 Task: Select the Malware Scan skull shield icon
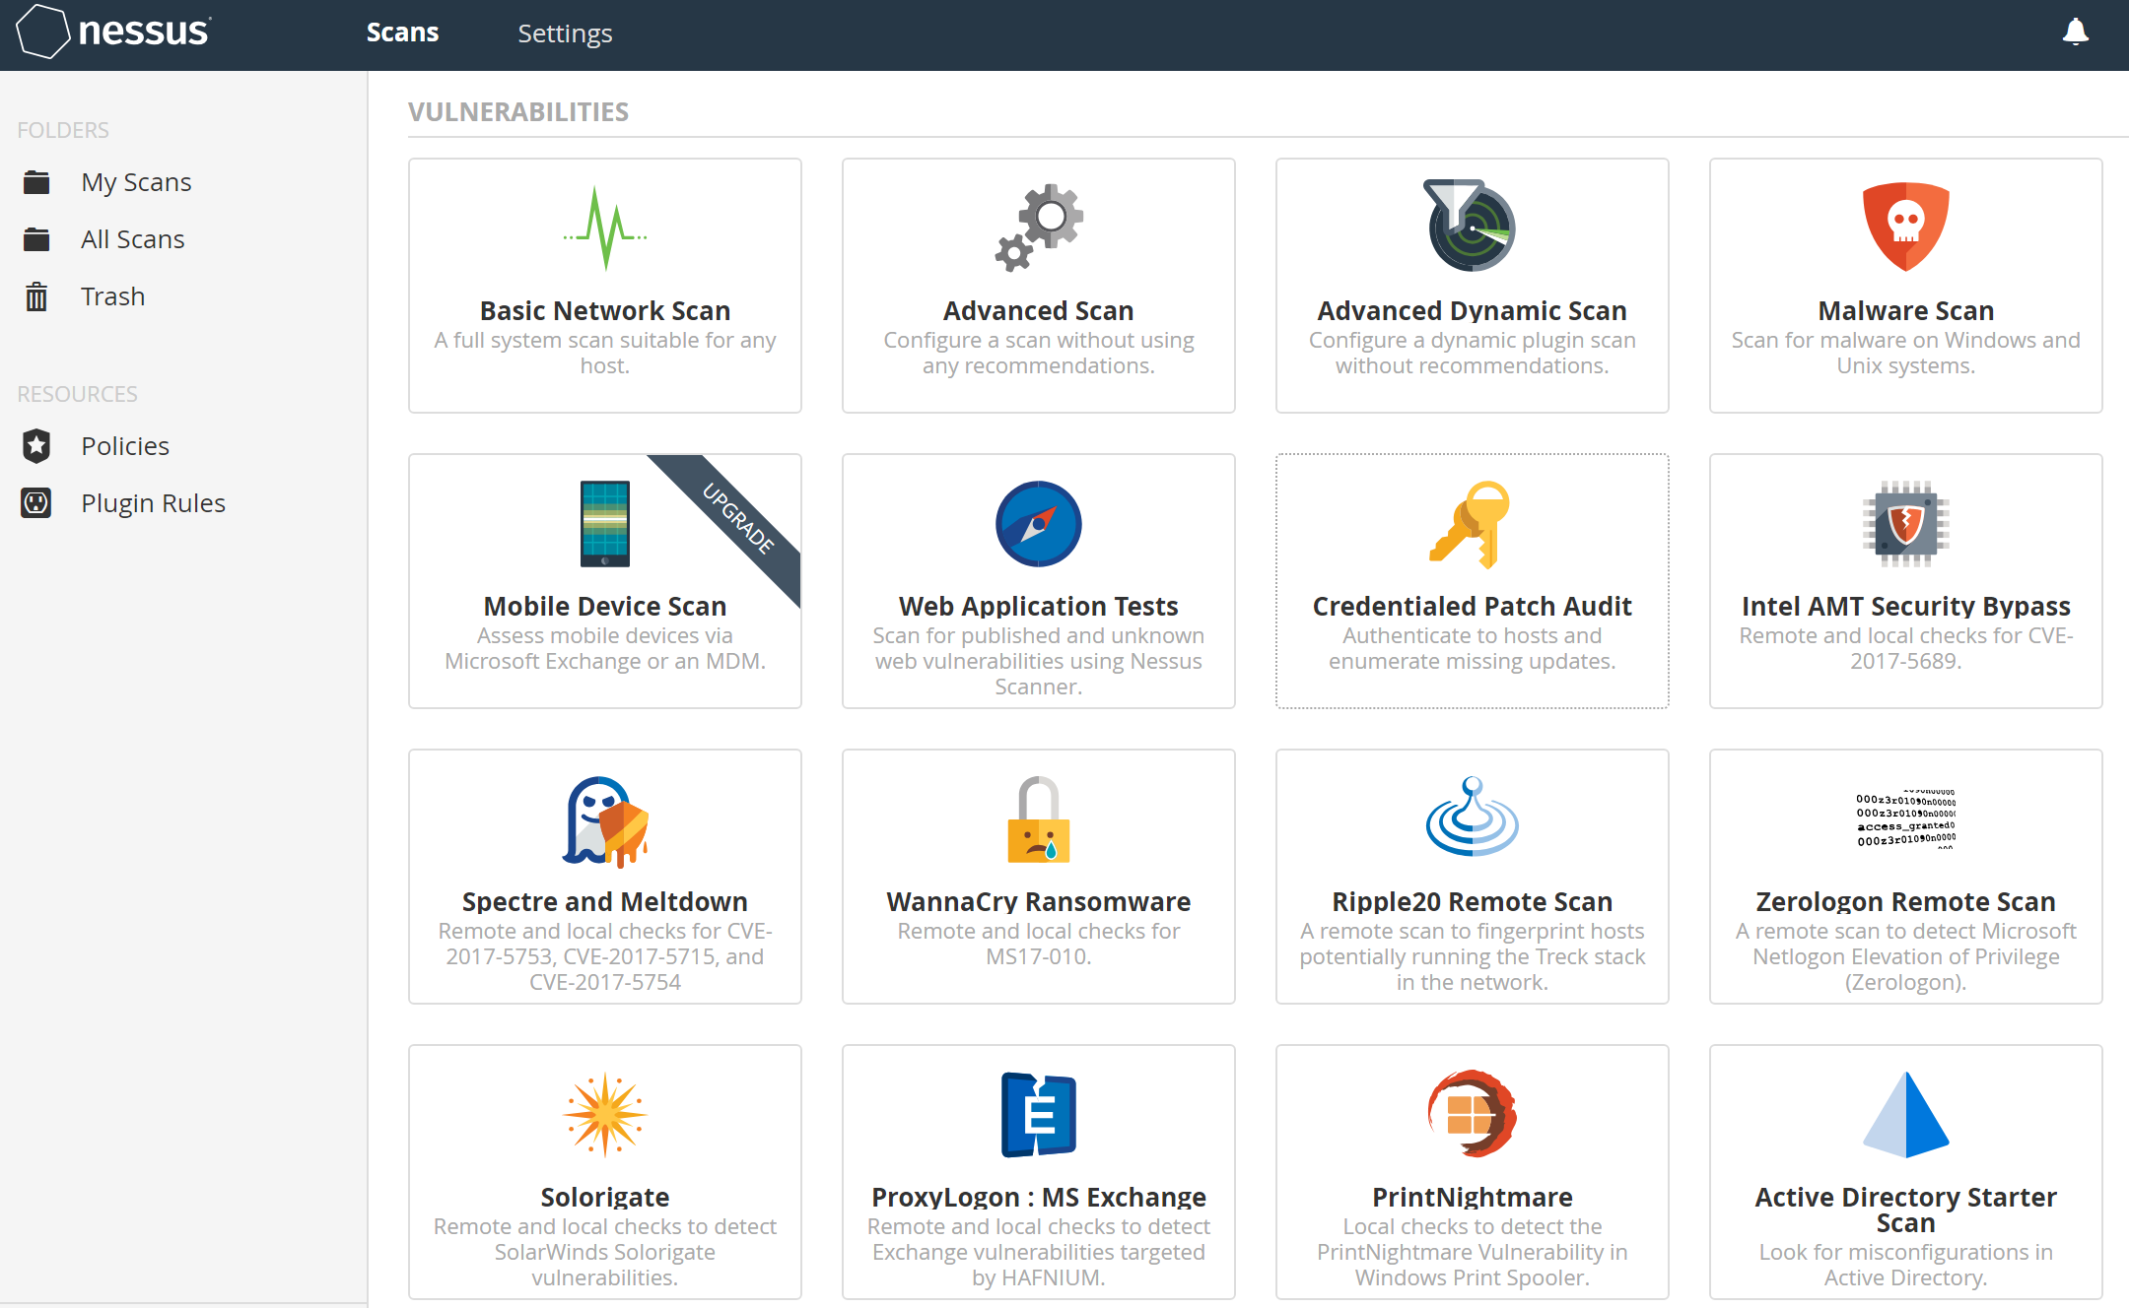1905,227
